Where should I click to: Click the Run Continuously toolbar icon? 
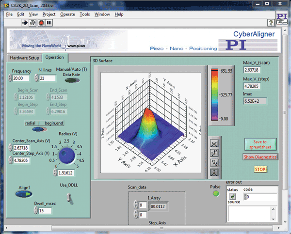32,23
